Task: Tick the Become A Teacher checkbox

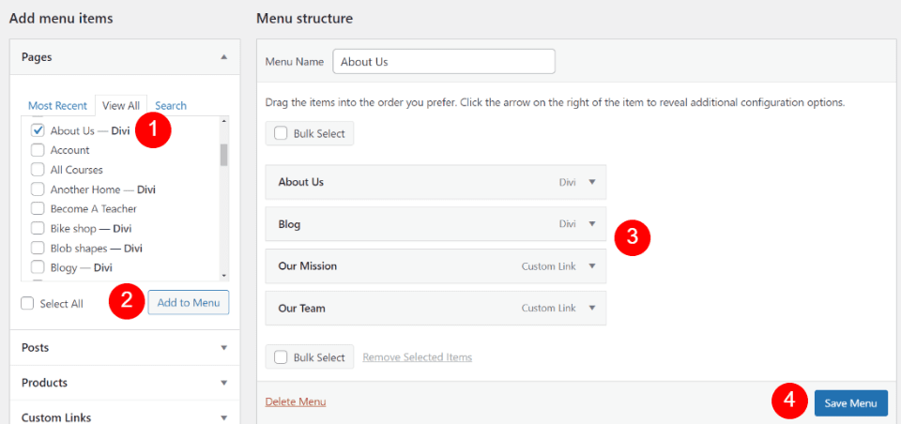Action: tap(38, 209)
